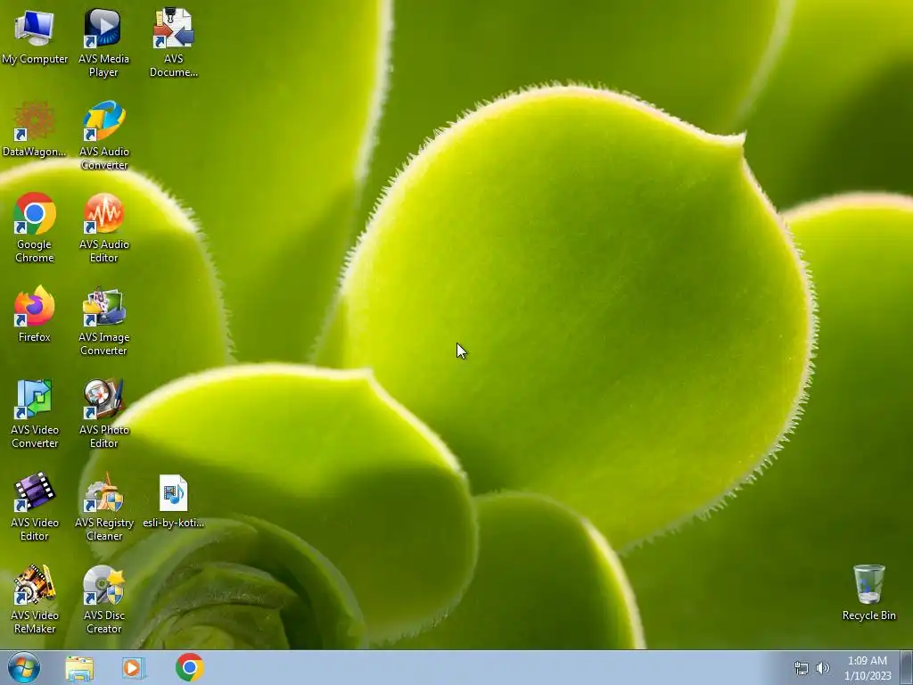Image resolution: width=913 pixels, height=685 pixels.
Task: Launch Windows Media Player from taskbar
Action: (x=134, y=668)
